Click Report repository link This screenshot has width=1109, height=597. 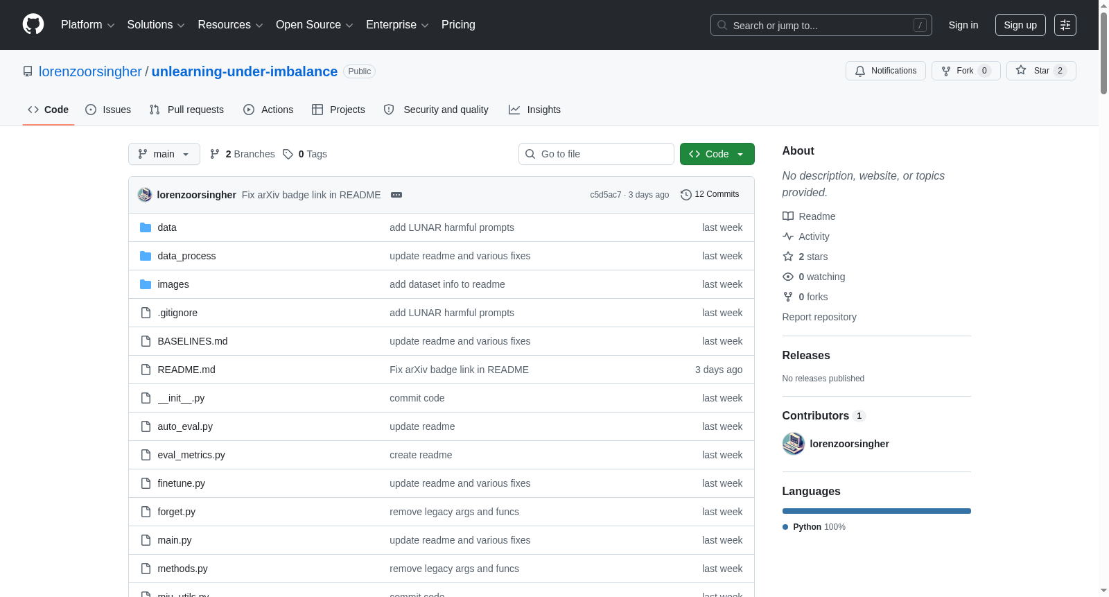pyautogui.click(x=819, y=317)
